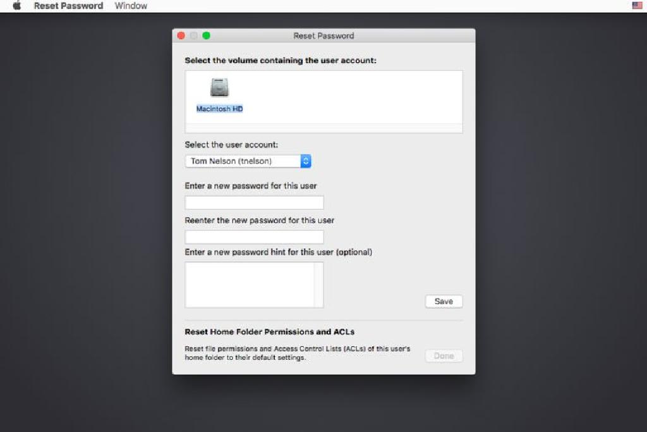Open the Apple menu
Image resolution: width=647 pixels, height=432 pixels.
tap(17, 6)
